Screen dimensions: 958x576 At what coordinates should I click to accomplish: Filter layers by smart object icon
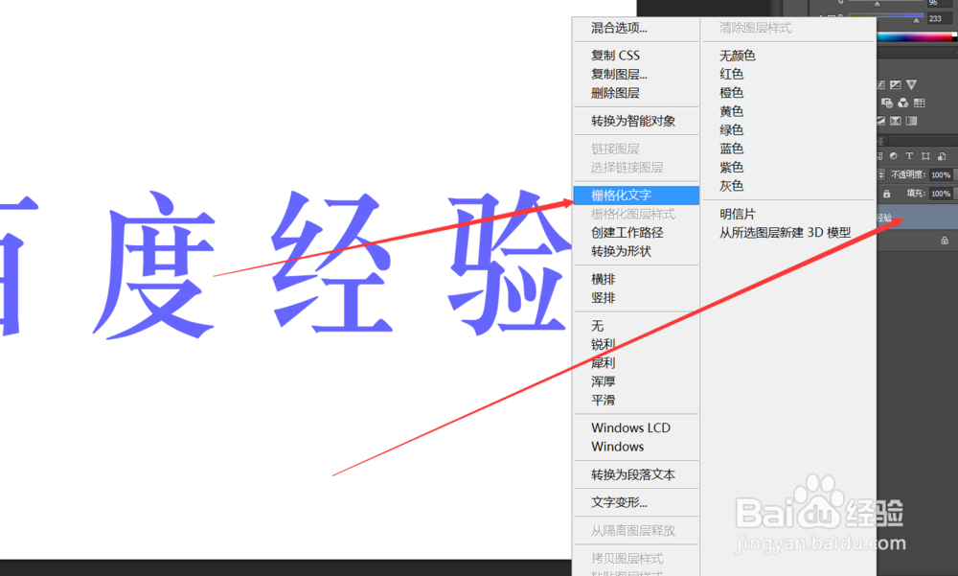tap(942, 156)
